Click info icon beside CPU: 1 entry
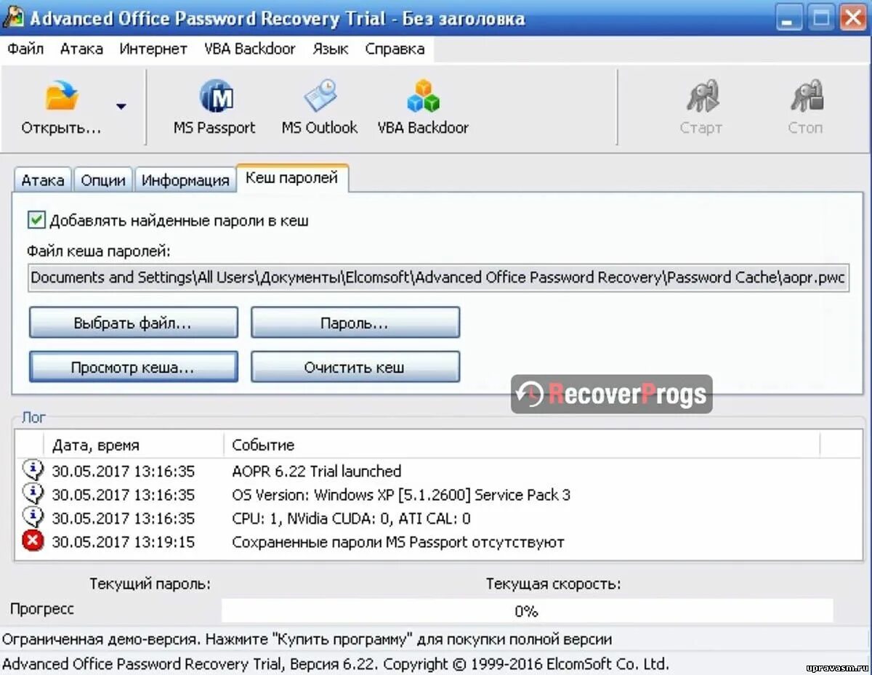872x675 pixels. [33, 517]
